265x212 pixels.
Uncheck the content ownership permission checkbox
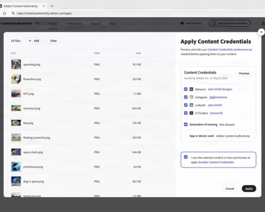(x=185, y=157)
